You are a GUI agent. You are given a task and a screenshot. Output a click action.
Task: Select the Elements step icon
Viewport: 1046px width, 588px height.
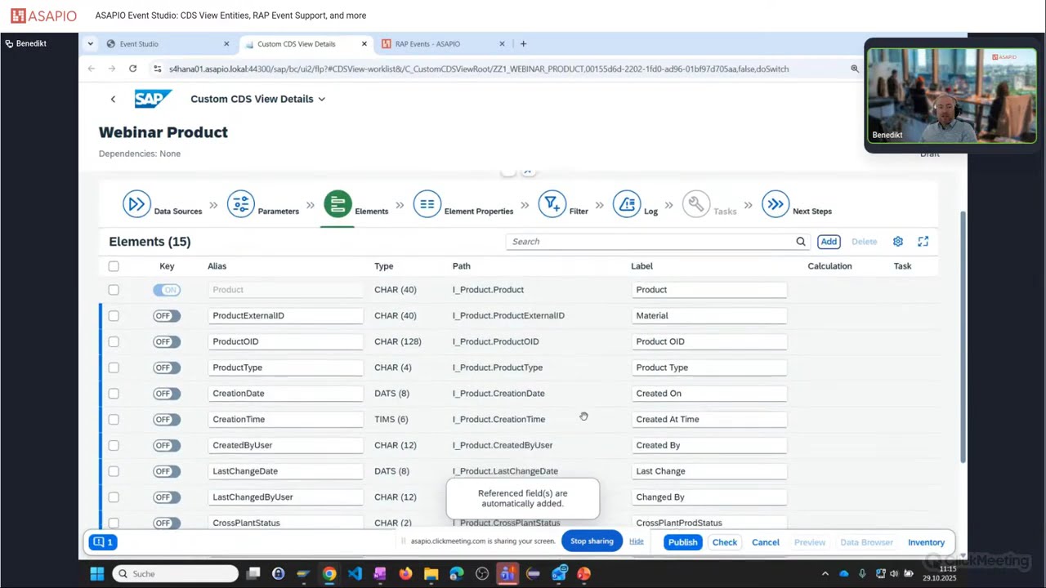[x=337, y=203]
